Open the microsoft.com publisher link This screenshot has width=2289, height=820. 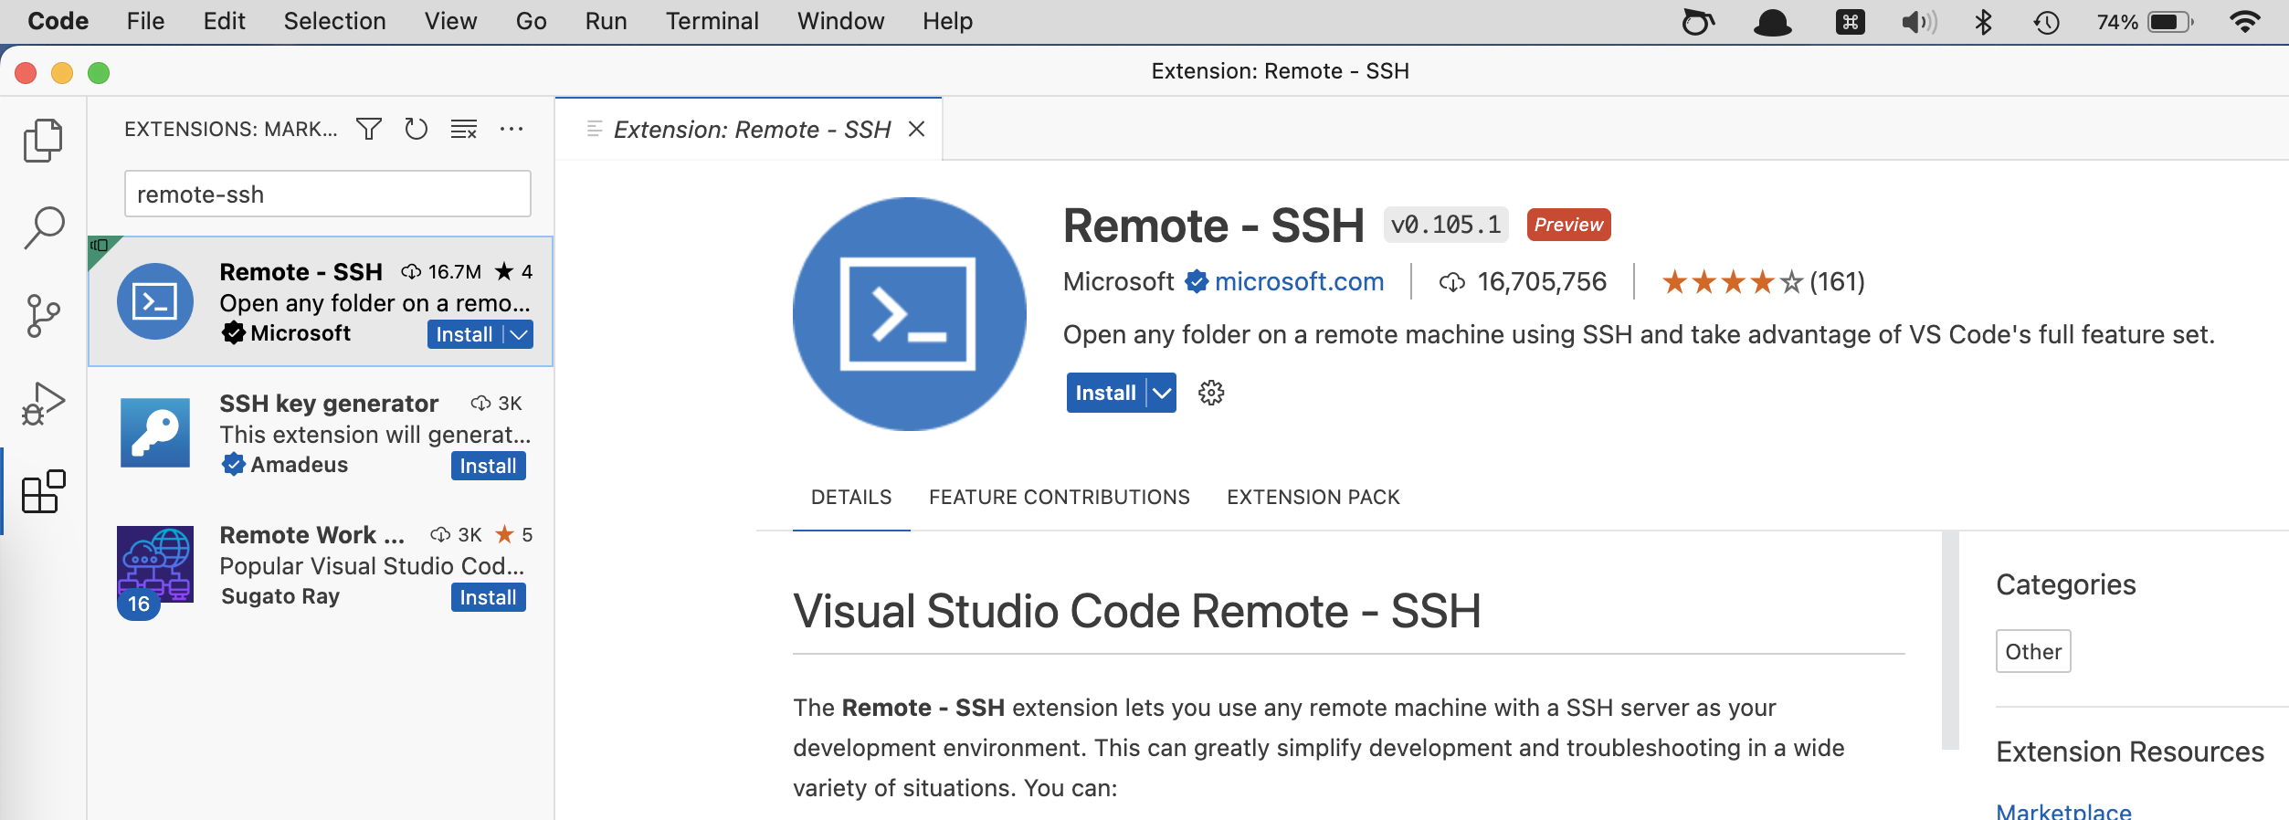(x=1299, y=281)
